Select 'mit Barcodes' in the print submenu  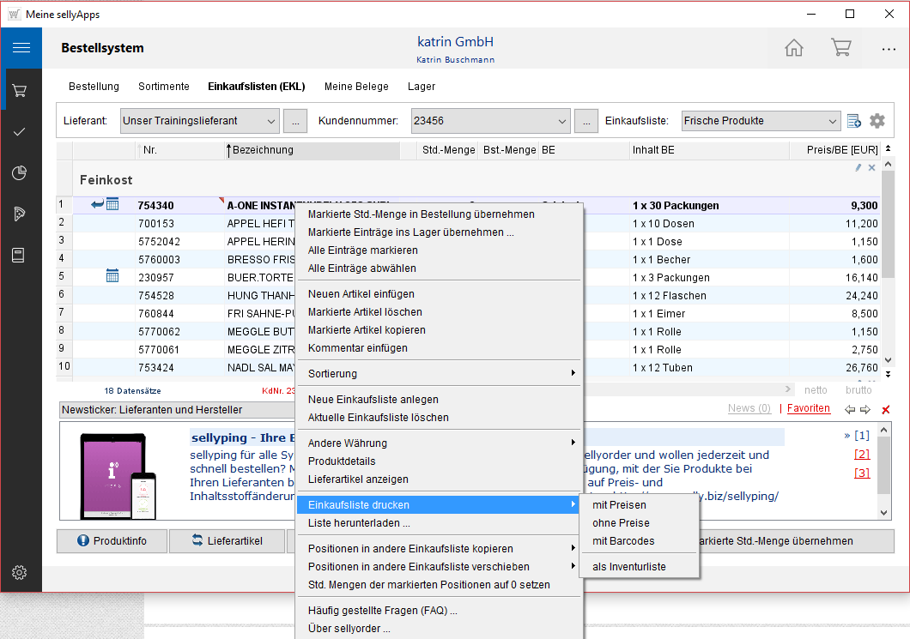point(623,541)
